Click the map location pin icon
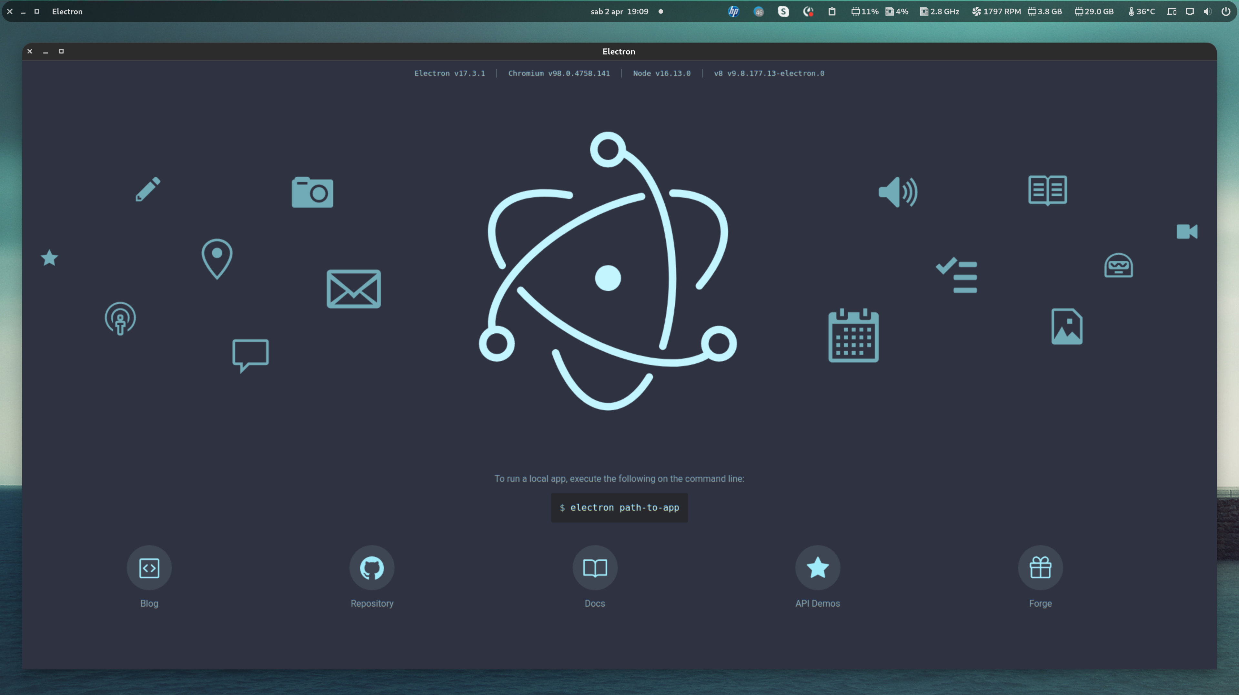This screenshot has width=1239, height=695. click(x=217, y=259)
